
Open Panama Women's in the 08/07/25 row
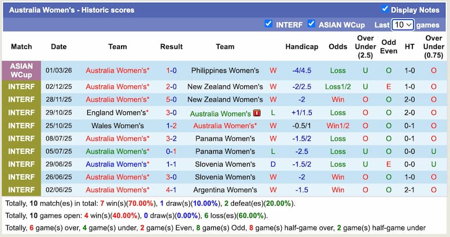click(225, 139)
